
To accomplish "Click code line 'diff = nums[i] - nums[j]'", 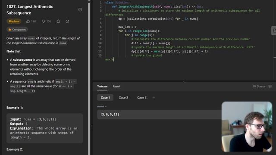I will click(x=151, y=43).
